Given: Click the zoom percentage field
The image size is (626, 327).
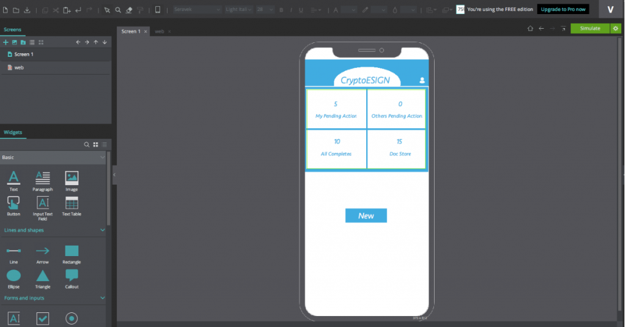Looking at the screenshot, I should [x=460, y=9].
